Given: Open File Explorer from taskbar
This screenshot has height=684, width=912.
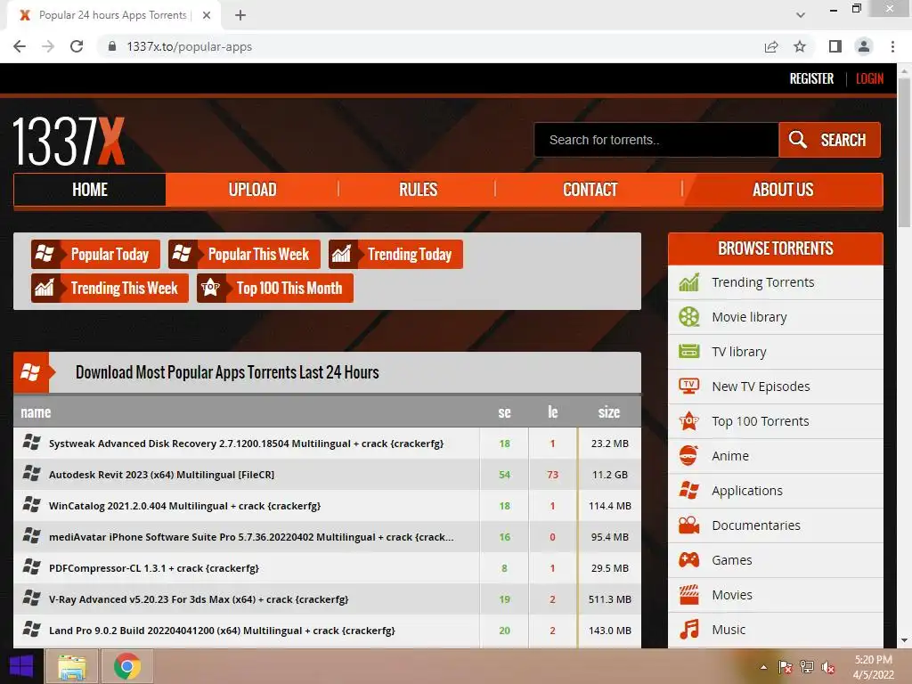Looking at the screenshot, I should pos(72,666).
